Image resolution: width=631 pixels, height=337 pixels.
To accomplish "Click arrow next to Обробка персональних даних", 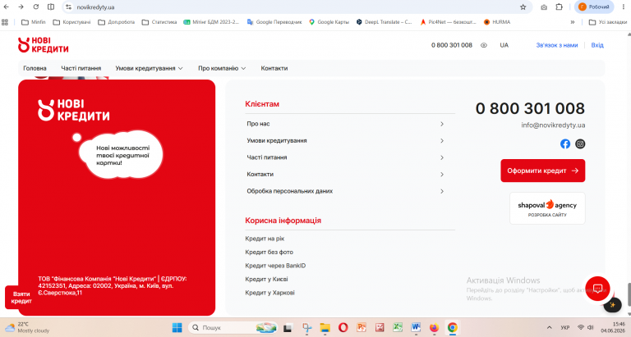I will [442, 191].
